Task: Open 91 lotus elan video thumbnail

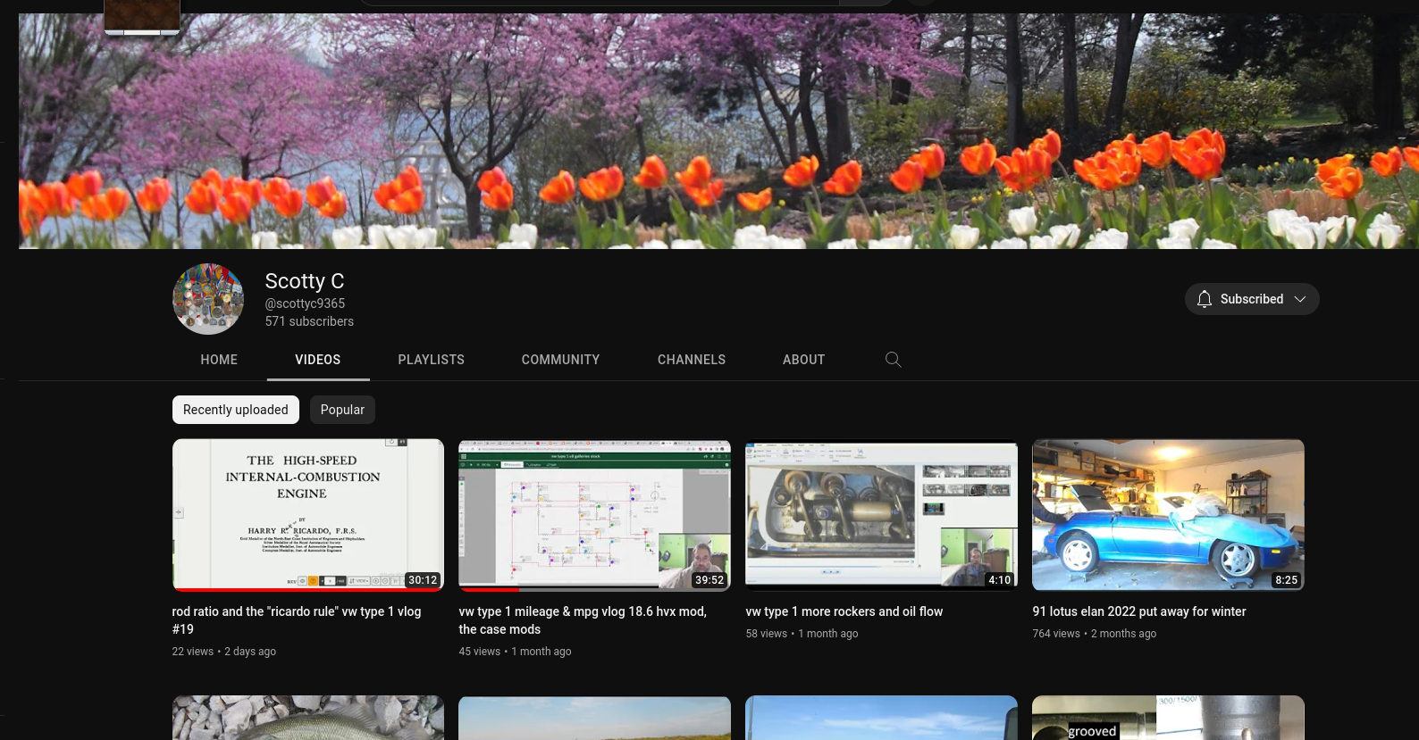Action: point(1168,514)
